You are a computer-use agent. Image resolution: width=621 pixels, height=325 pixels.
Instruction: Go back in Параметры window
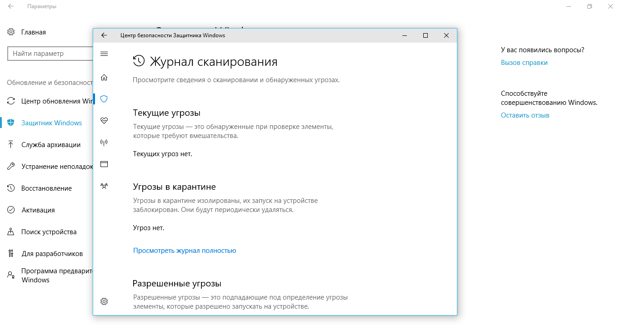tap(10, 6)
